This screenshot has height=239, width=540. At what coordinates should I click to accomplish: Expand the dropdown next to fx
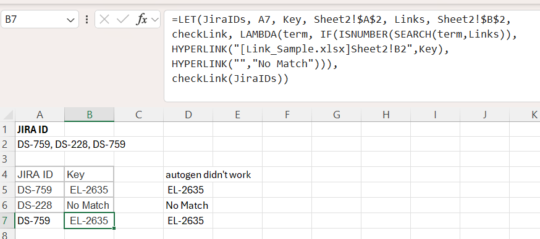(x=155, y=20)
